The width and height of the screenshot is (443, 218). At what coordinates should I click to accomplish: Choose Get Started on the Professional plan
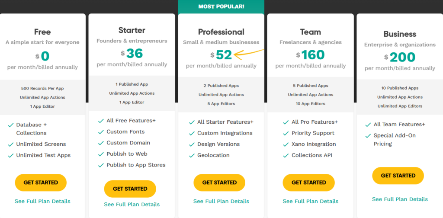pyautogui.click(x=219, y=183)
